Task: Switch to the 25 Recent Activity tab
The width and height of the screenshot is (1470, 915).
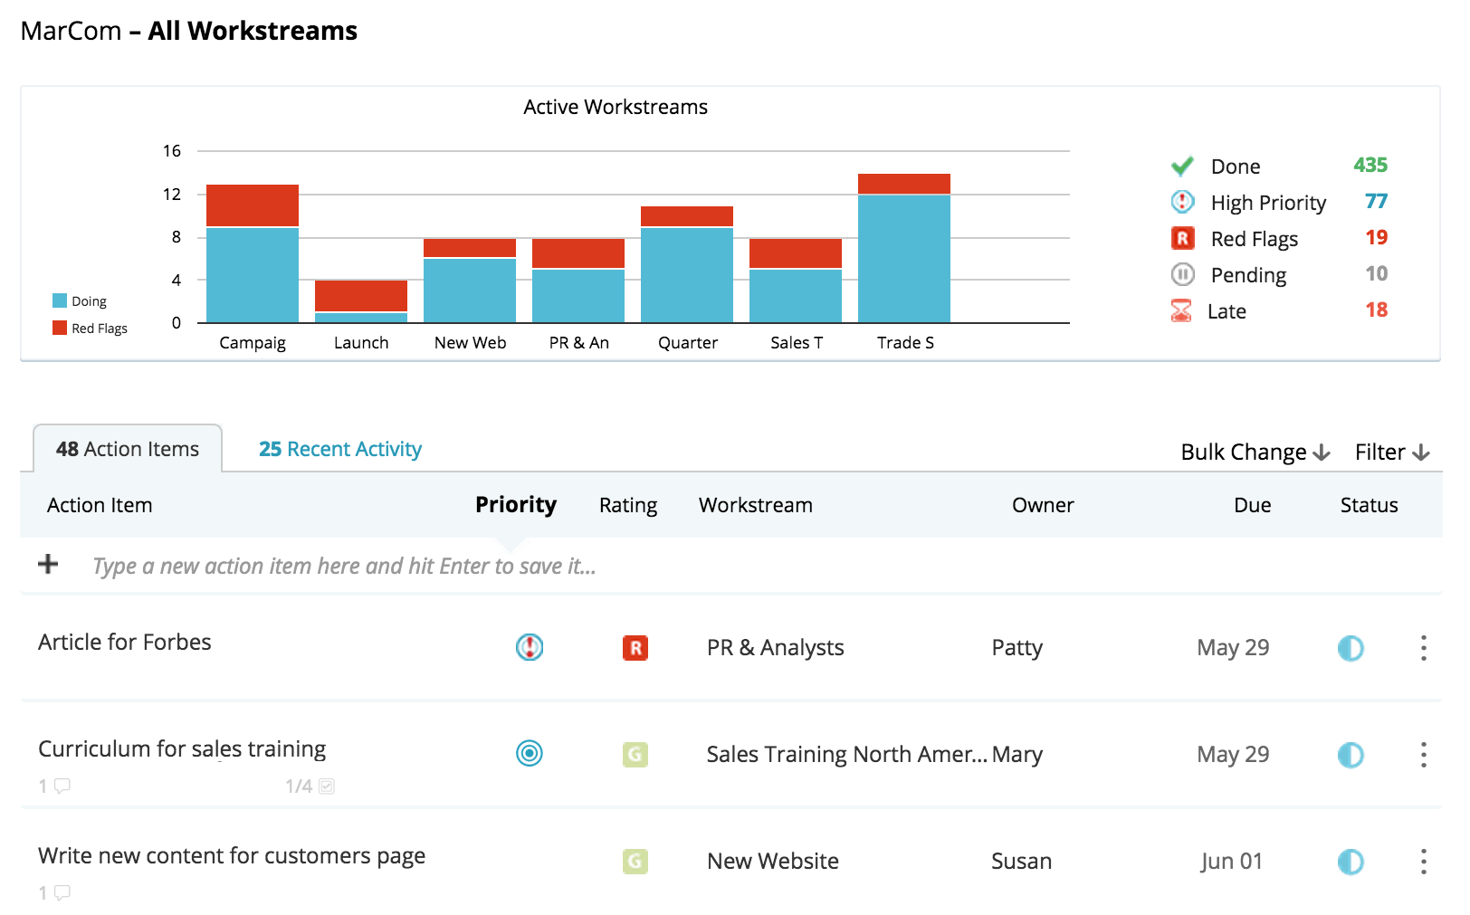Action: 340,449
